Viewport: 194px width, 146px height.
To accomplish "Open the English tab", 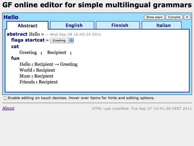I will click(x=74, y=25).
